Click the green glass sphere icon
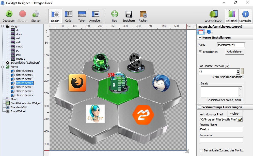Image resolution: width=253 pixels, height=156 pixels. 101,62
